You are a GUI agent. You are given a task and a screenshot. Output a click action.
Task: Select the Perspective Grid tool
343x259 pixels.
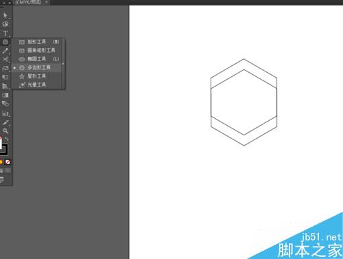(x=5, y=86)
